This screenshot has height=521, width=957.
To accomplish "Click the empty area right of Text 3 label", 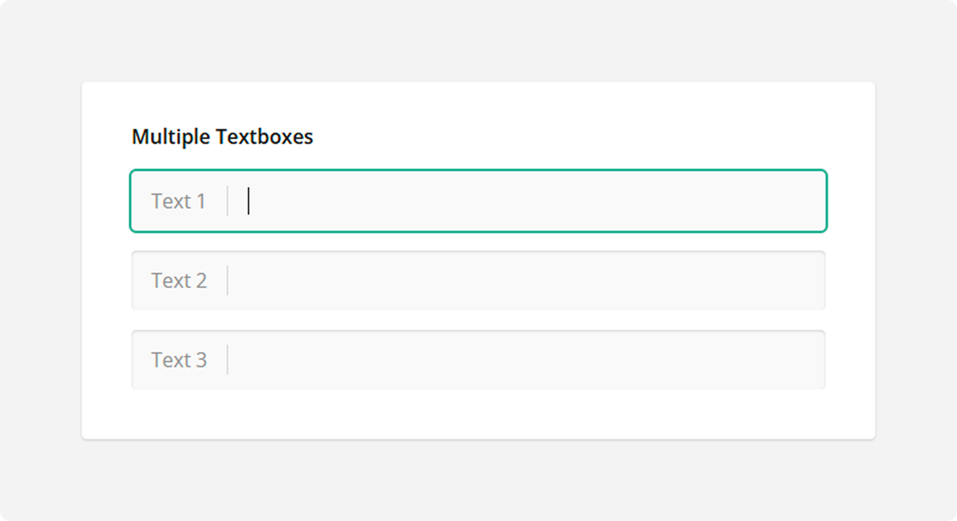I will (x=372, y=360).
